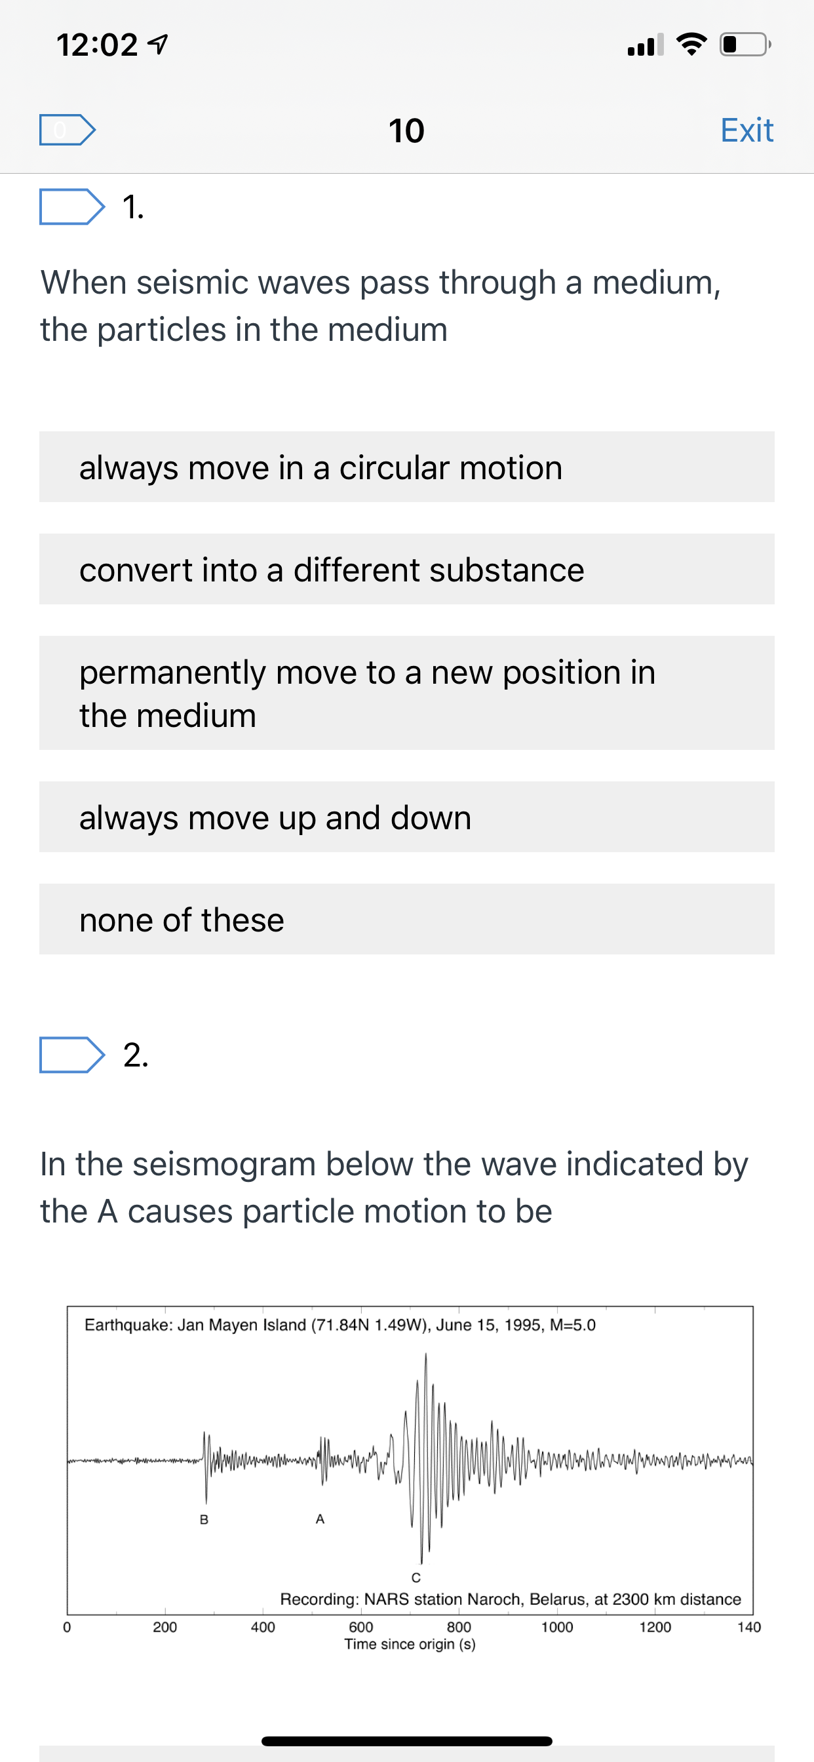Tap wave label B on seismogram
This screenshot has height=1762, width=814.
[204, 1520]
